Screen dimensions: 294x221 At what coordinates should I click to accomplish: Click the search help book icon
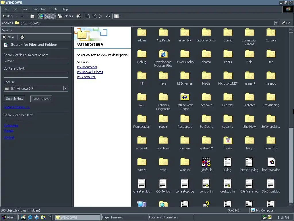(22, 37)
